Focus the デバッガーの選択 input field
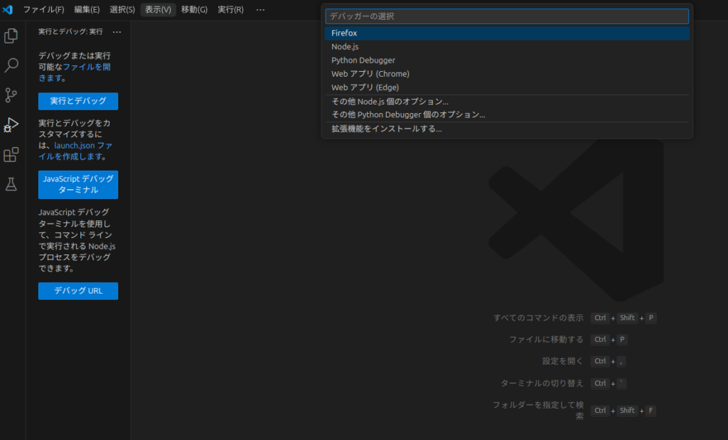This screenshot has width=728, height=440. coord(506,16)
